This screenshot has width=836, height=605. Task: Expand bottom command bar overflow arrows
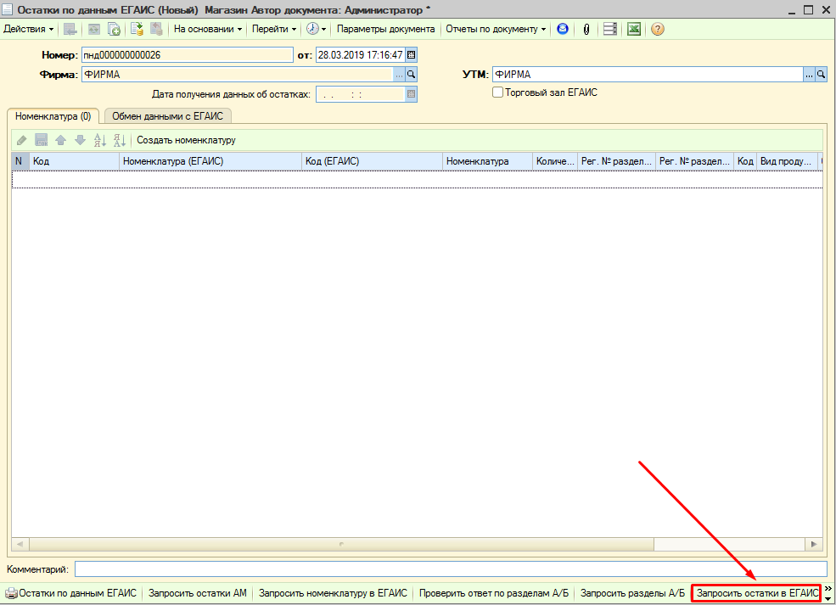point(828,593)
